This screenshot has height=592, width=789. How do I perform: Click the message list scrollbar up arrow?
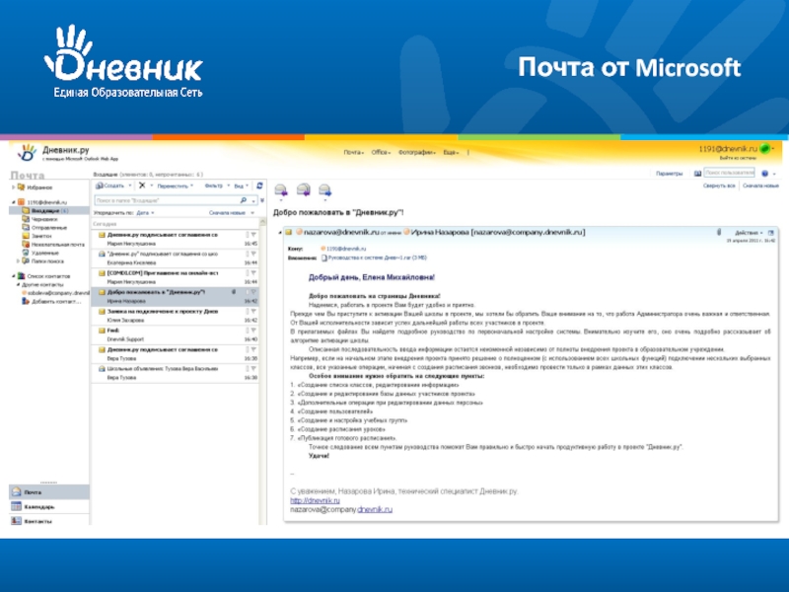pyautogui.click(x=262, y=222)
